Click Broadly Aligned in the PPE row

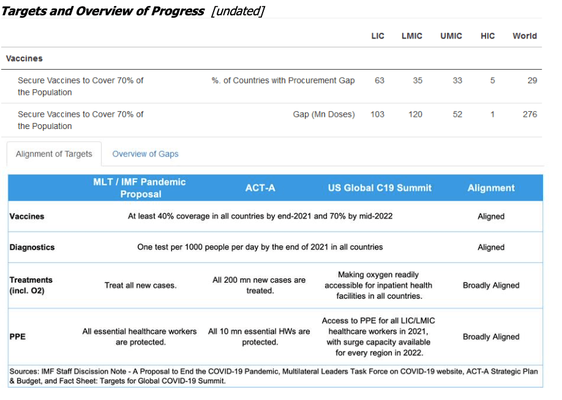(491, 336)
